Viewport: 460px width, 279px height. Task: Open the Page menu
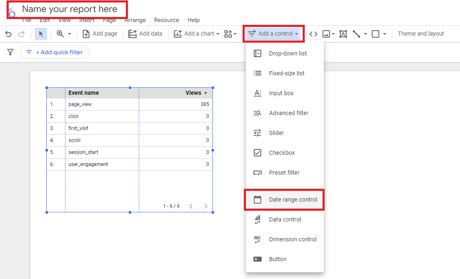click(109, 20)
